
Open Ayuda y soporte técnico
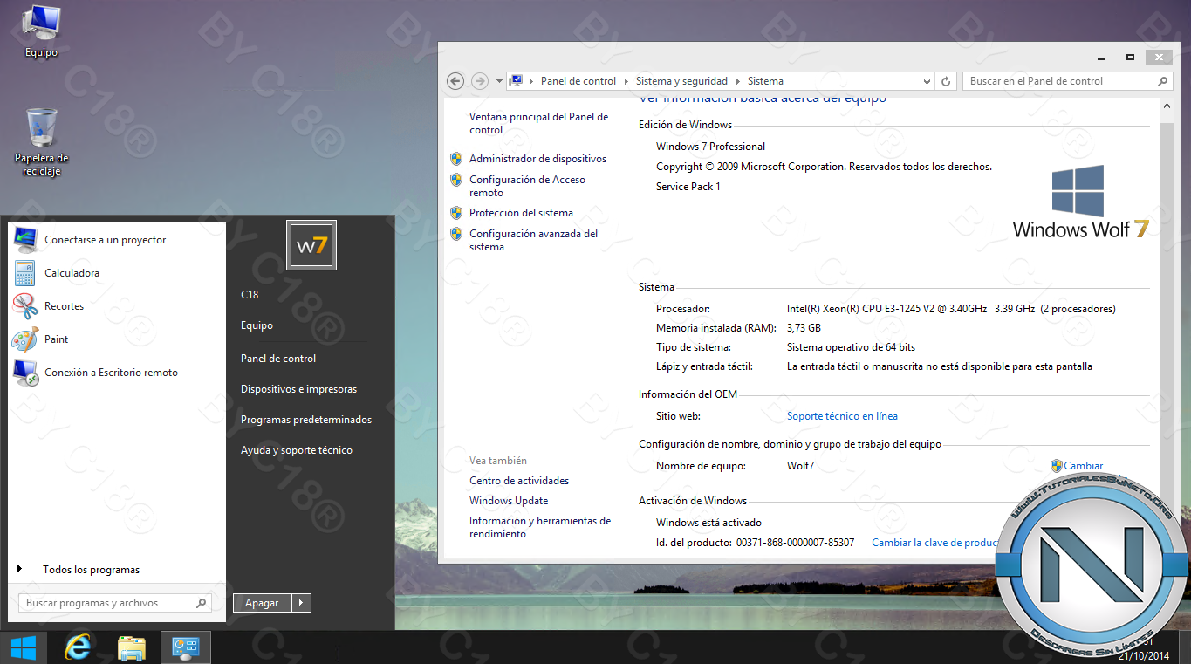pyautogui.click(x=297, y=450)
